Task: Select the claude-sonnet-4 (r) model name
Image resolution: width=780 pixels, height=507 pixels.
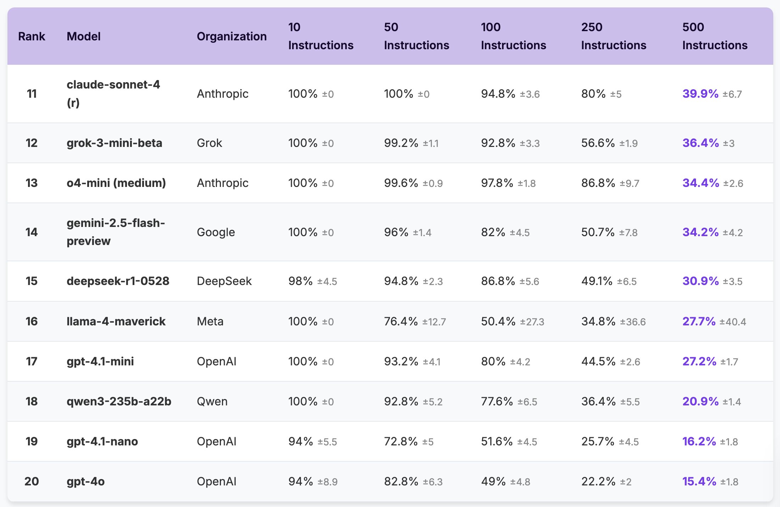Action: click(113, 93)
